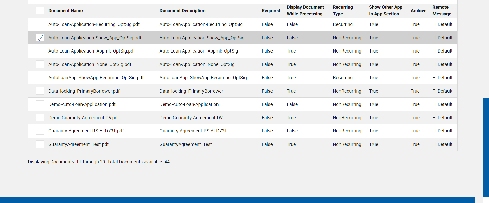This screenshot has height=203, width=489.
Task: Check the Auto-Loan-Application-Recurring_OptSig.pdf row checkbox
Action: [40, 24]
